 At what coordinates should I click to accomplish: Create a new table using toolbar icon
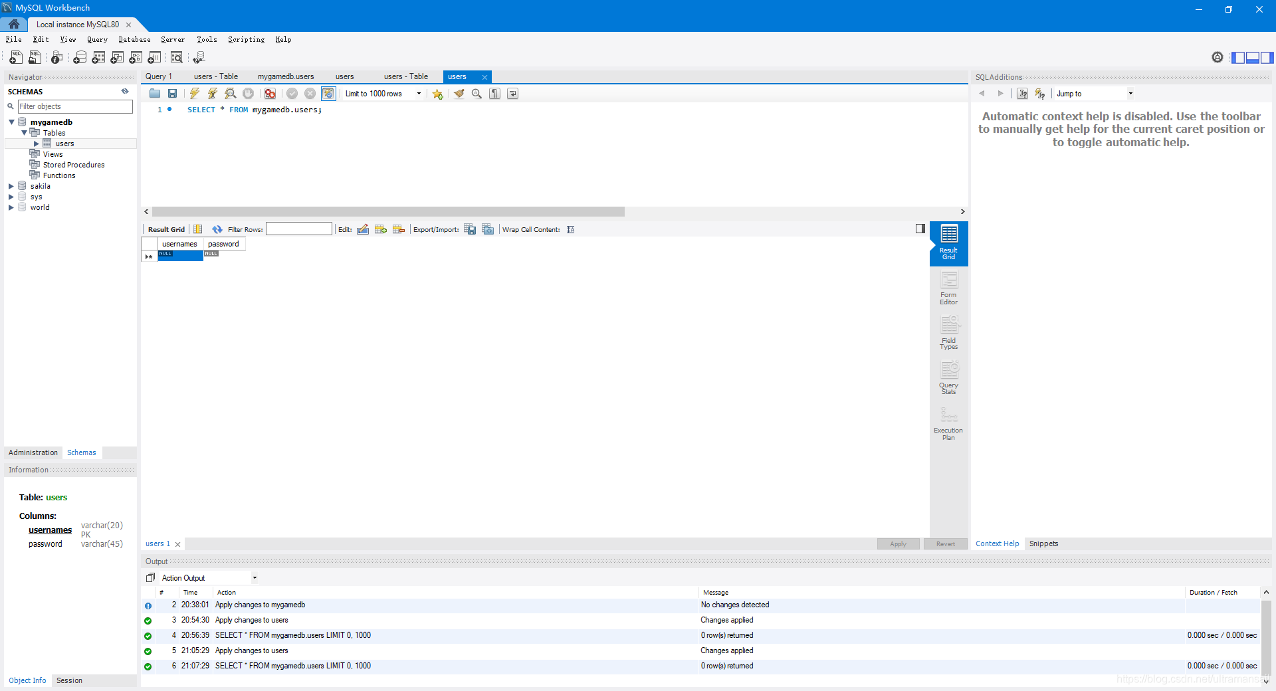point(98,57)
